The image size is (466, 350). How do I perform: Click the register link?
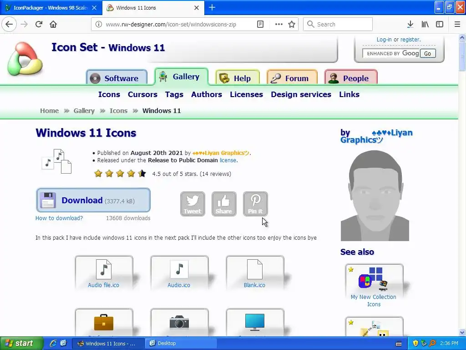(x=410, y=40)
